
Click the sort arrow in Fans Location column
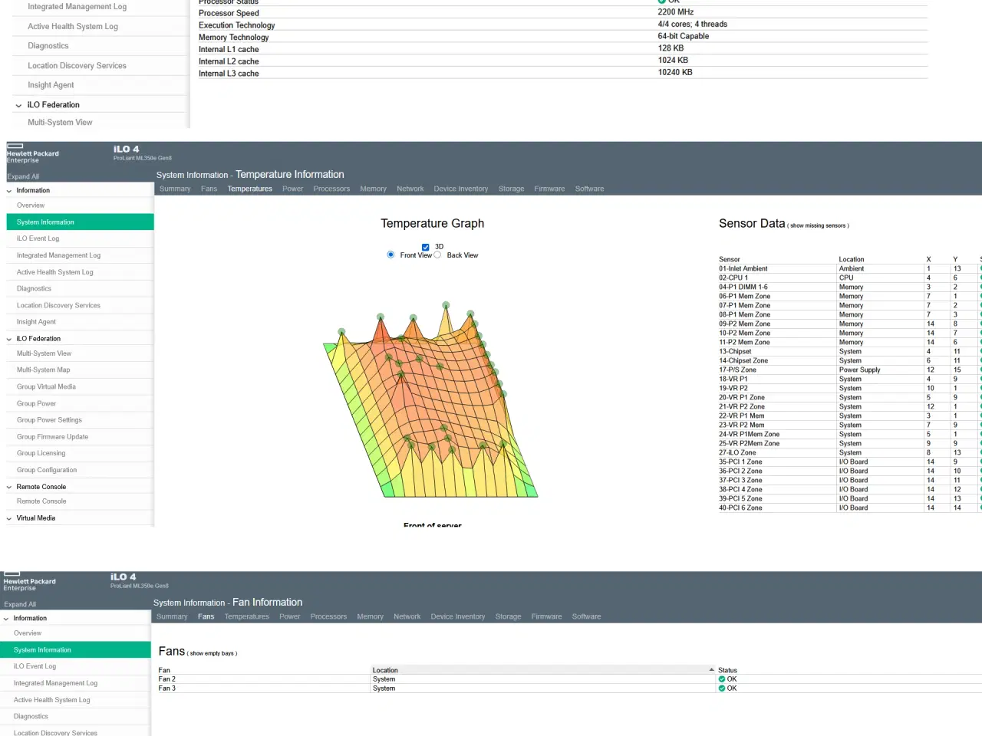coord(711,670)
